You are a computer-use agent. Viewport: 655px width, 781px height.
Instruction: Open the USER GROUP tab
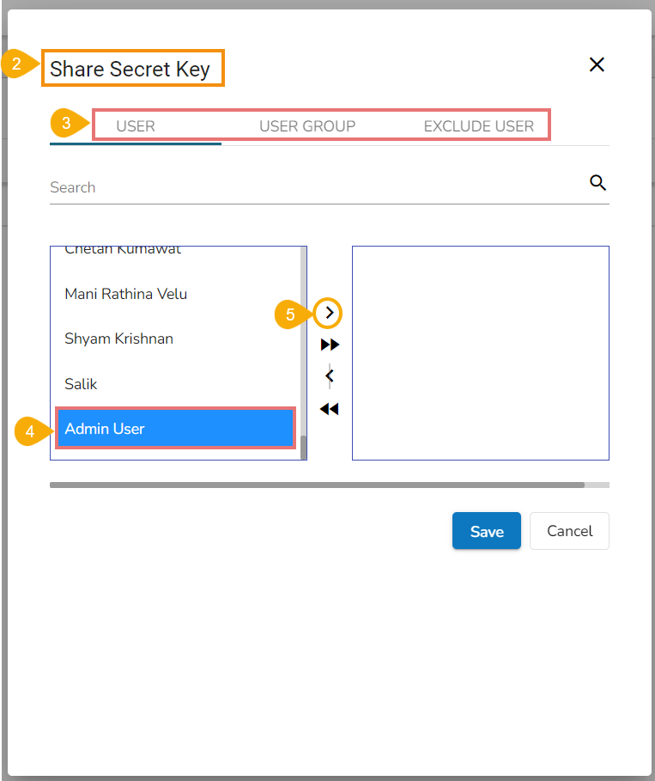coord(307,126)
